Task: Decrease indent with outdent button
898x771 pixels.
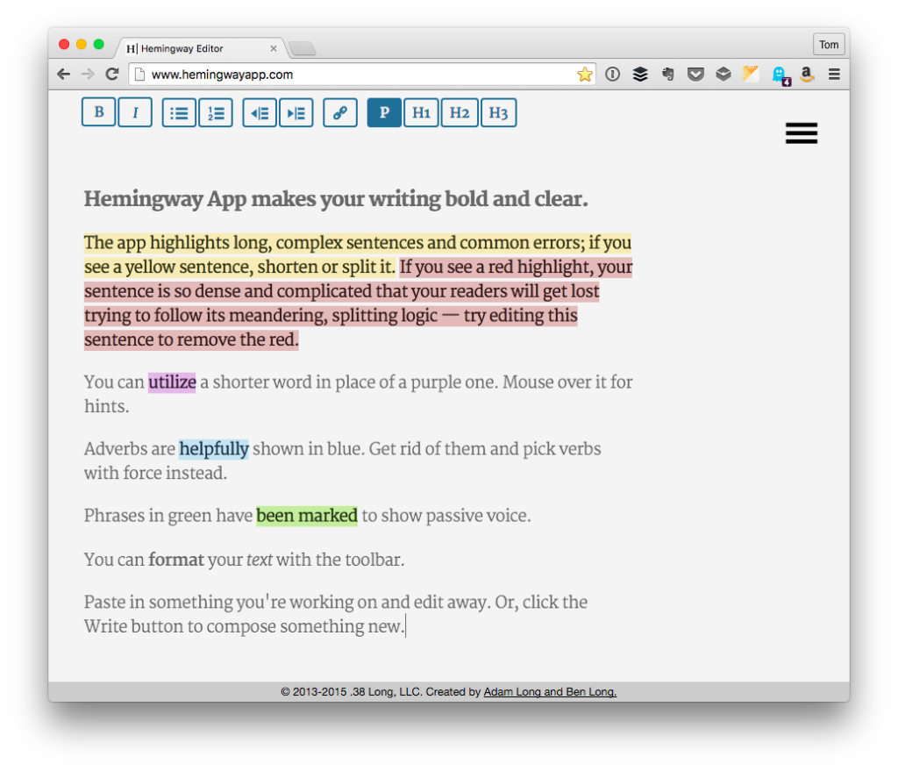Action: tap(260, 112)
